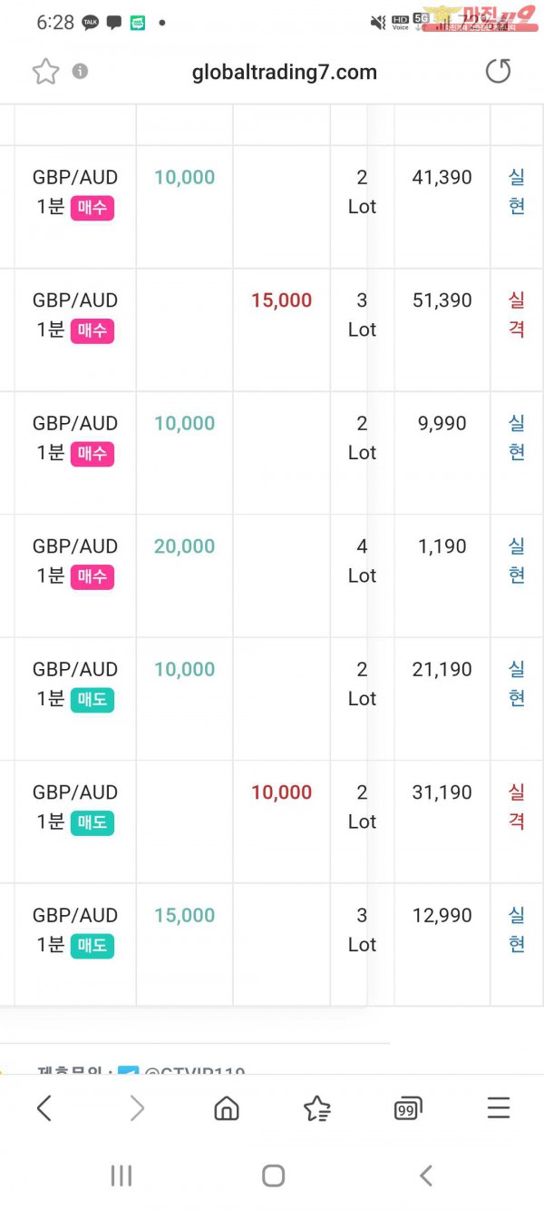Tap the Android system back button
Viewport: 544px width, 1210px height.
pos(425,1176)
